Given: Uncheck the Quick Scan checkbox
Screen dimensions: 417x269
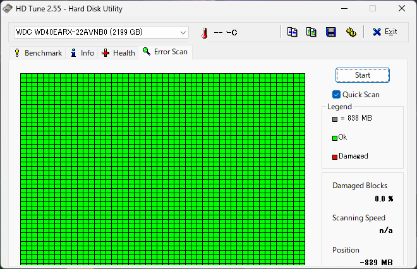Looking at the screenshot, I should pos(336,95).
